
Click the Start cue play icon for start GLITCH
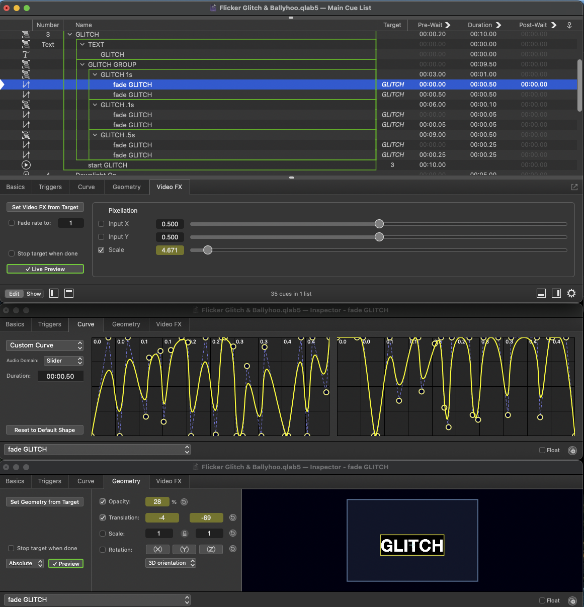click(26, 165)
